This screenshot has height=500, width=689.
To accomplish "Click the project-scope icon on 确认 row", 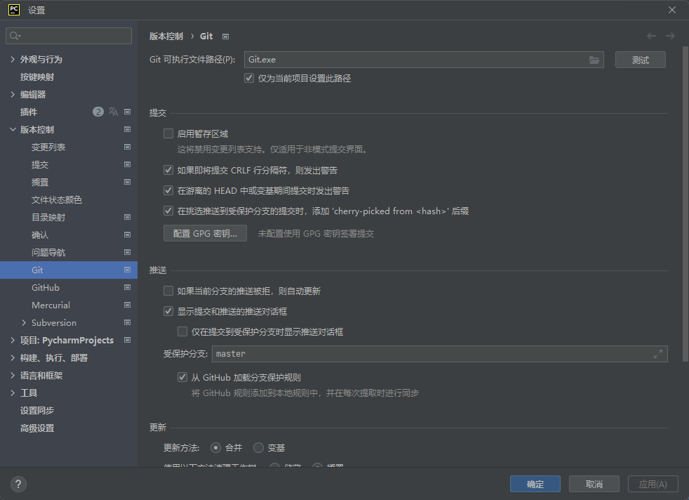I will pos(128,235).
